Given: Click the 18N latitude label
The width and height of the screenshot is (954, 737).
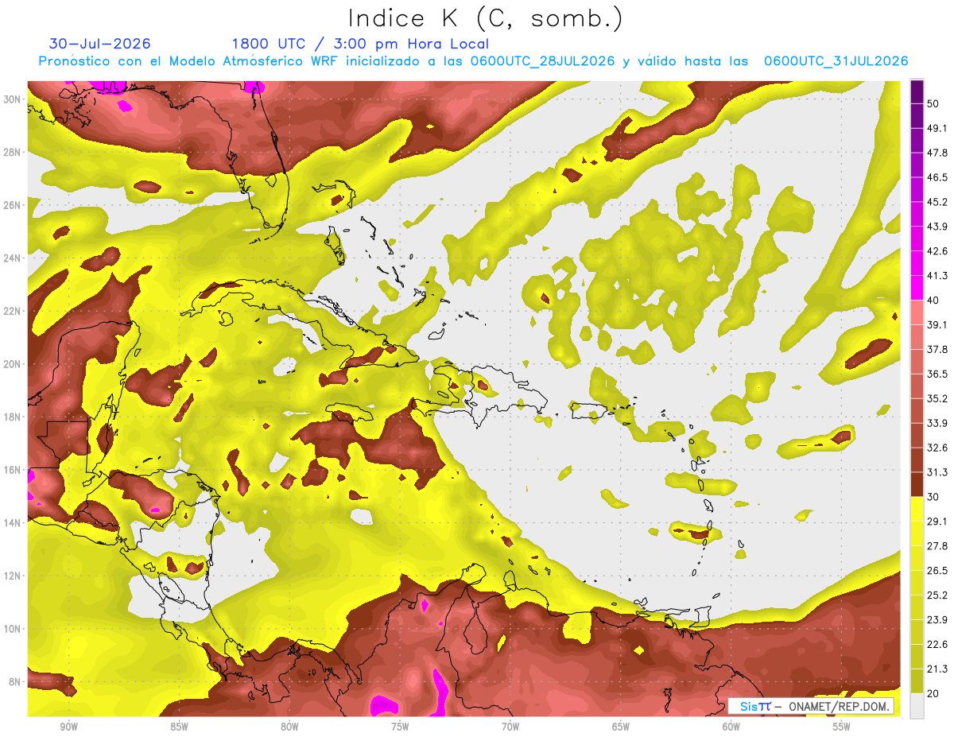Looking at the screenshot, I should point(13,417).
